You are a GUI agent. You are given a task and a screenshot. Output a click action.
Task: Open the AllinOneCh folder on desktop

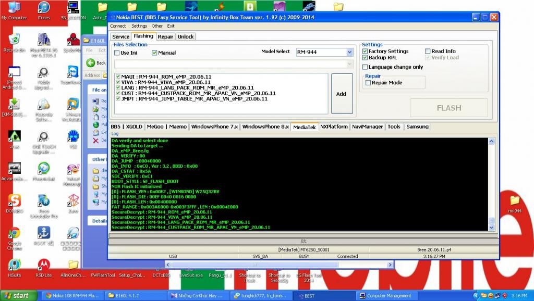pos(73,268)
